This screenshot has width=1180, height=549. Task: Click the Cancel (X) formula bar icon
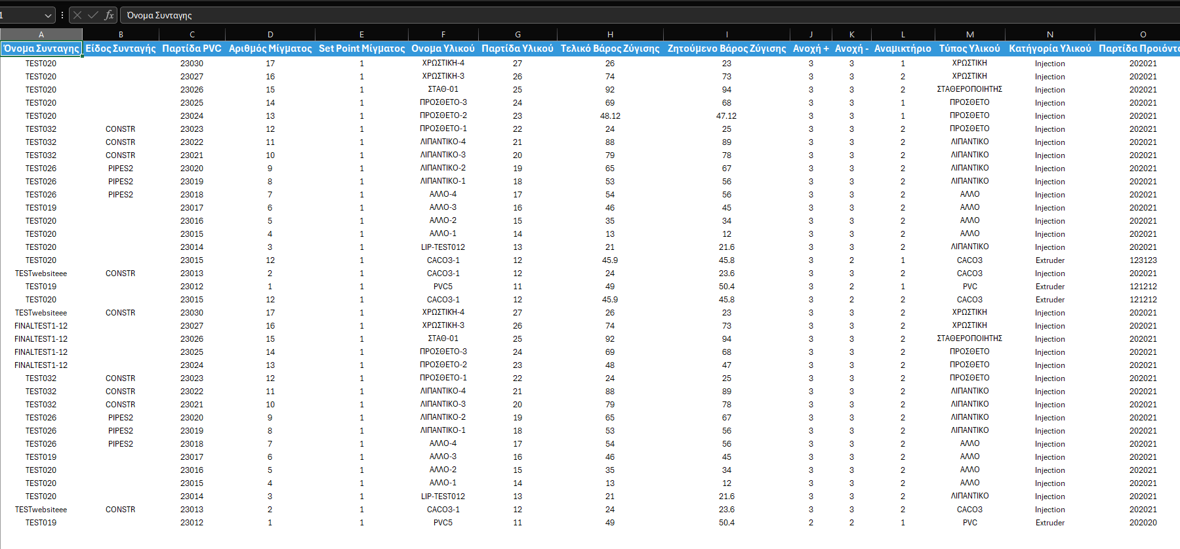coord(77,15)
